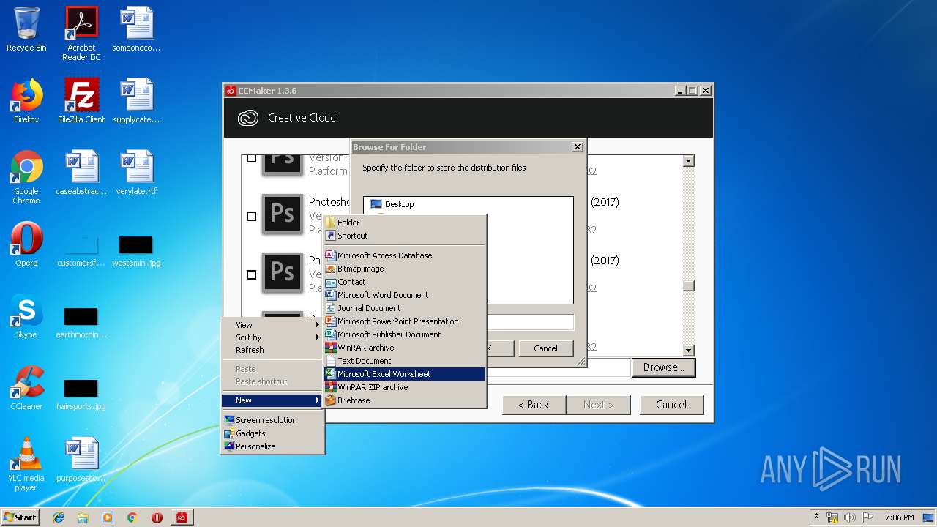Create new Bitmap image
Screen dimensions: 937x527
405,269
